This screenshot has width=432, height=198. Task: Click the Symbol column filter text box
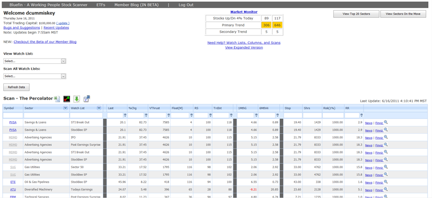pos(12,115)
